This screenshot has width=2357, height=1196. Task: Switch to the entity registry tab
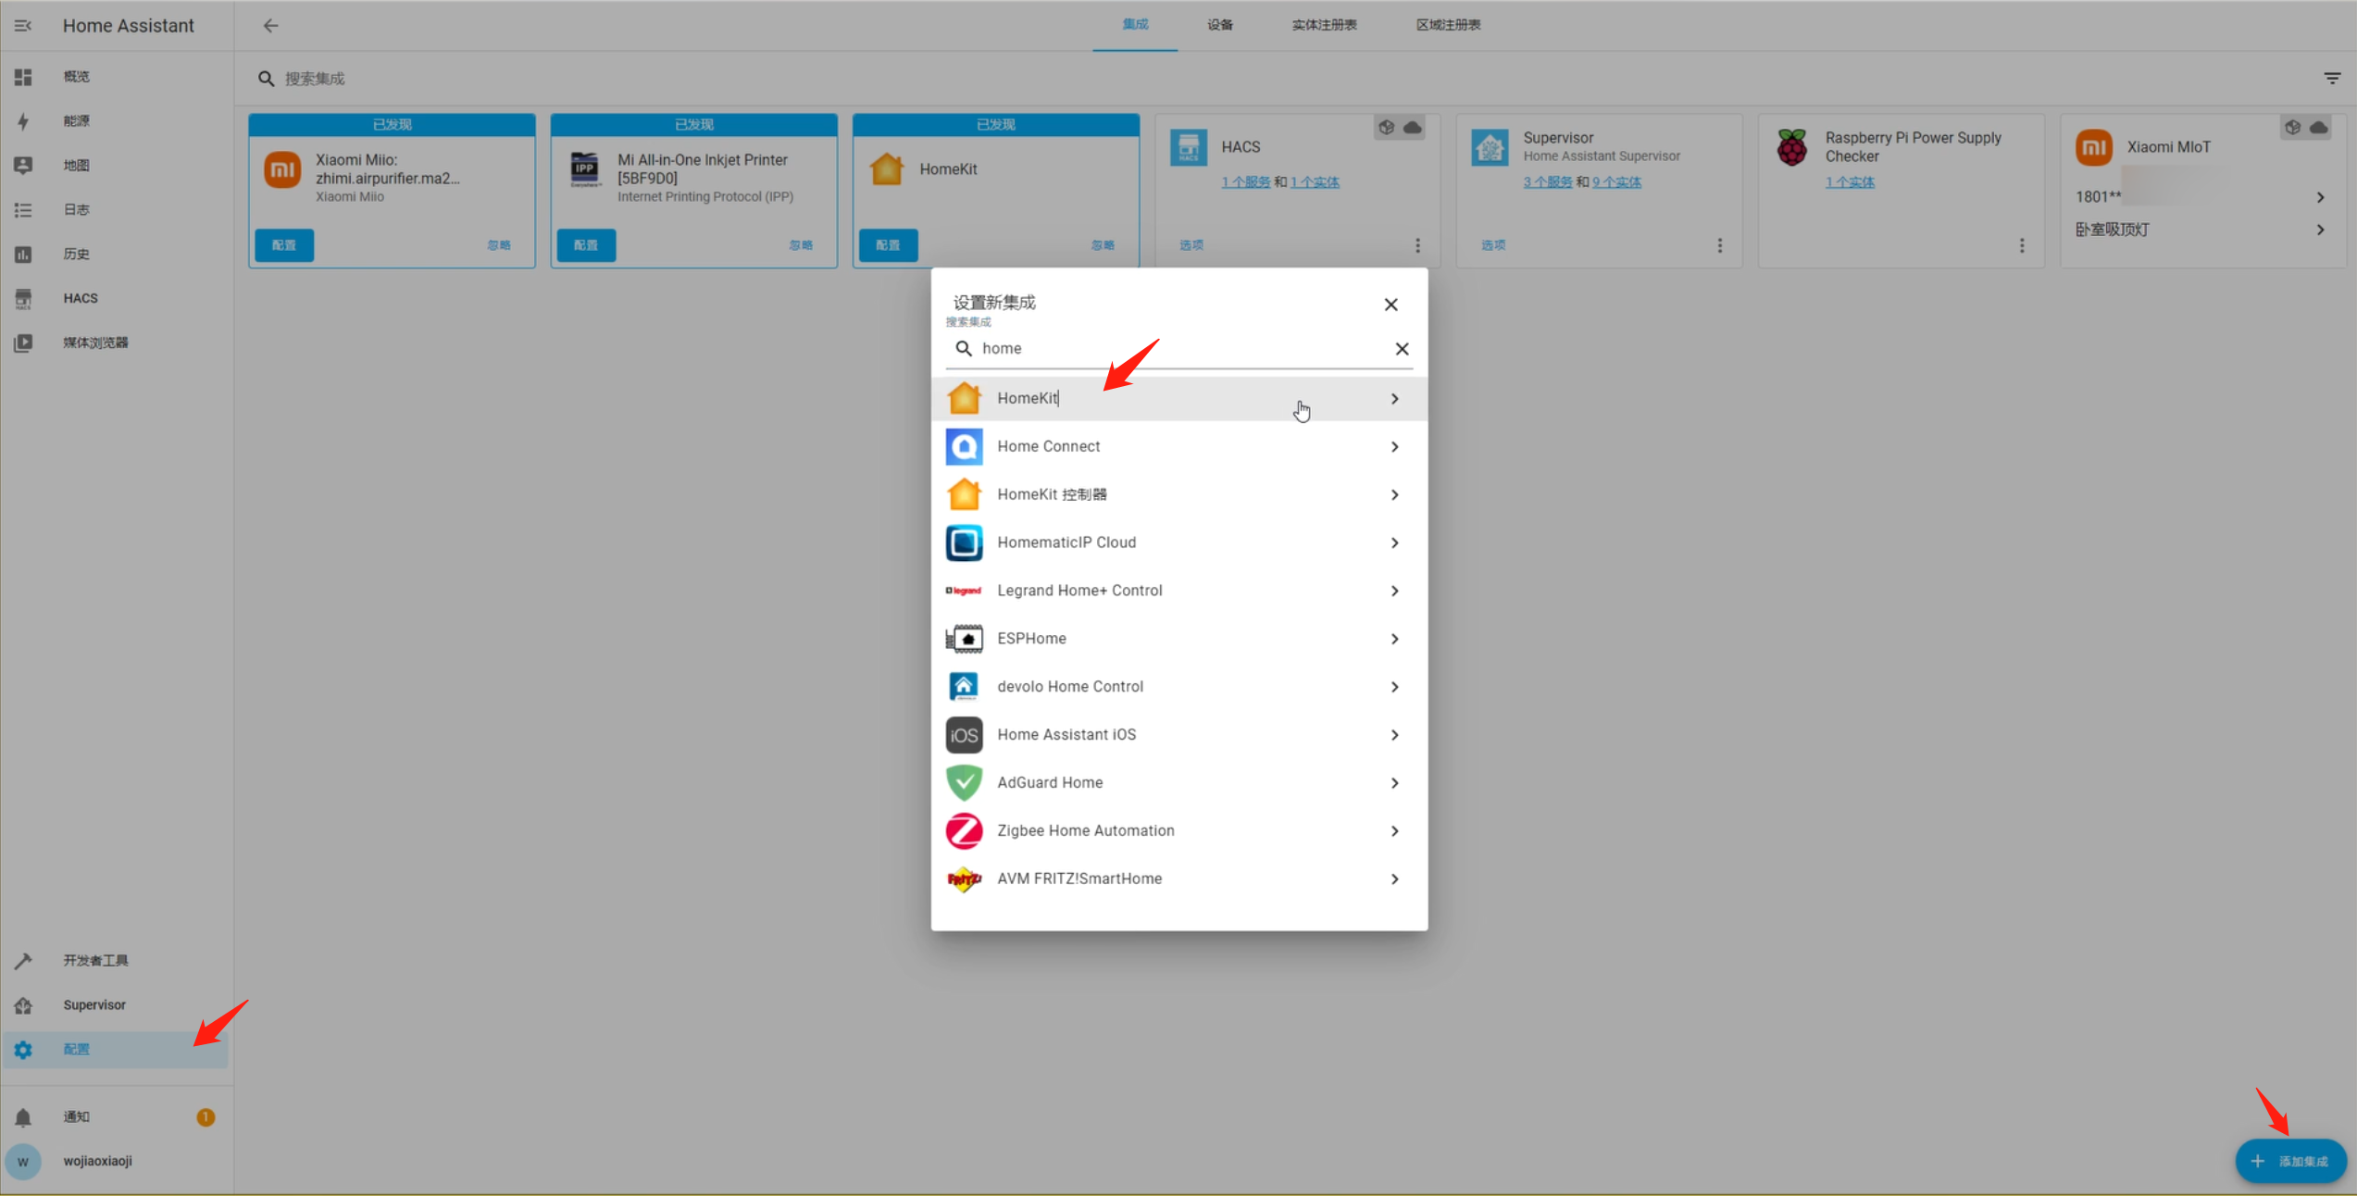tap(1324, 25)
